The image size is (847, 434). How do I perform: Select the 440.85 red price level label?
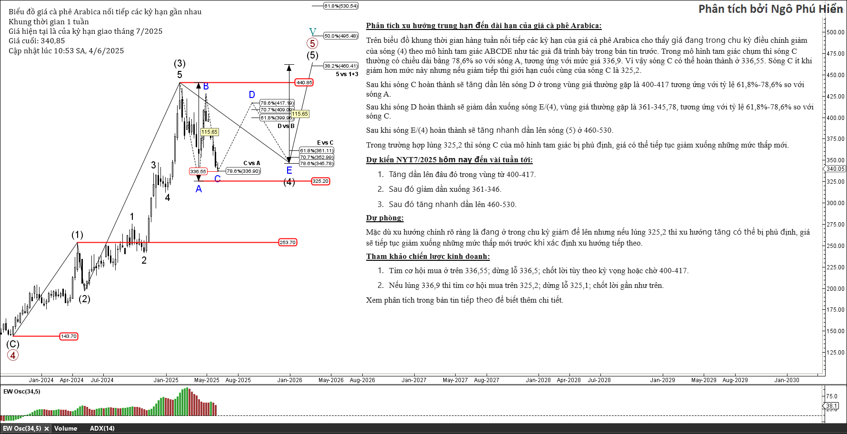point(304,82)
